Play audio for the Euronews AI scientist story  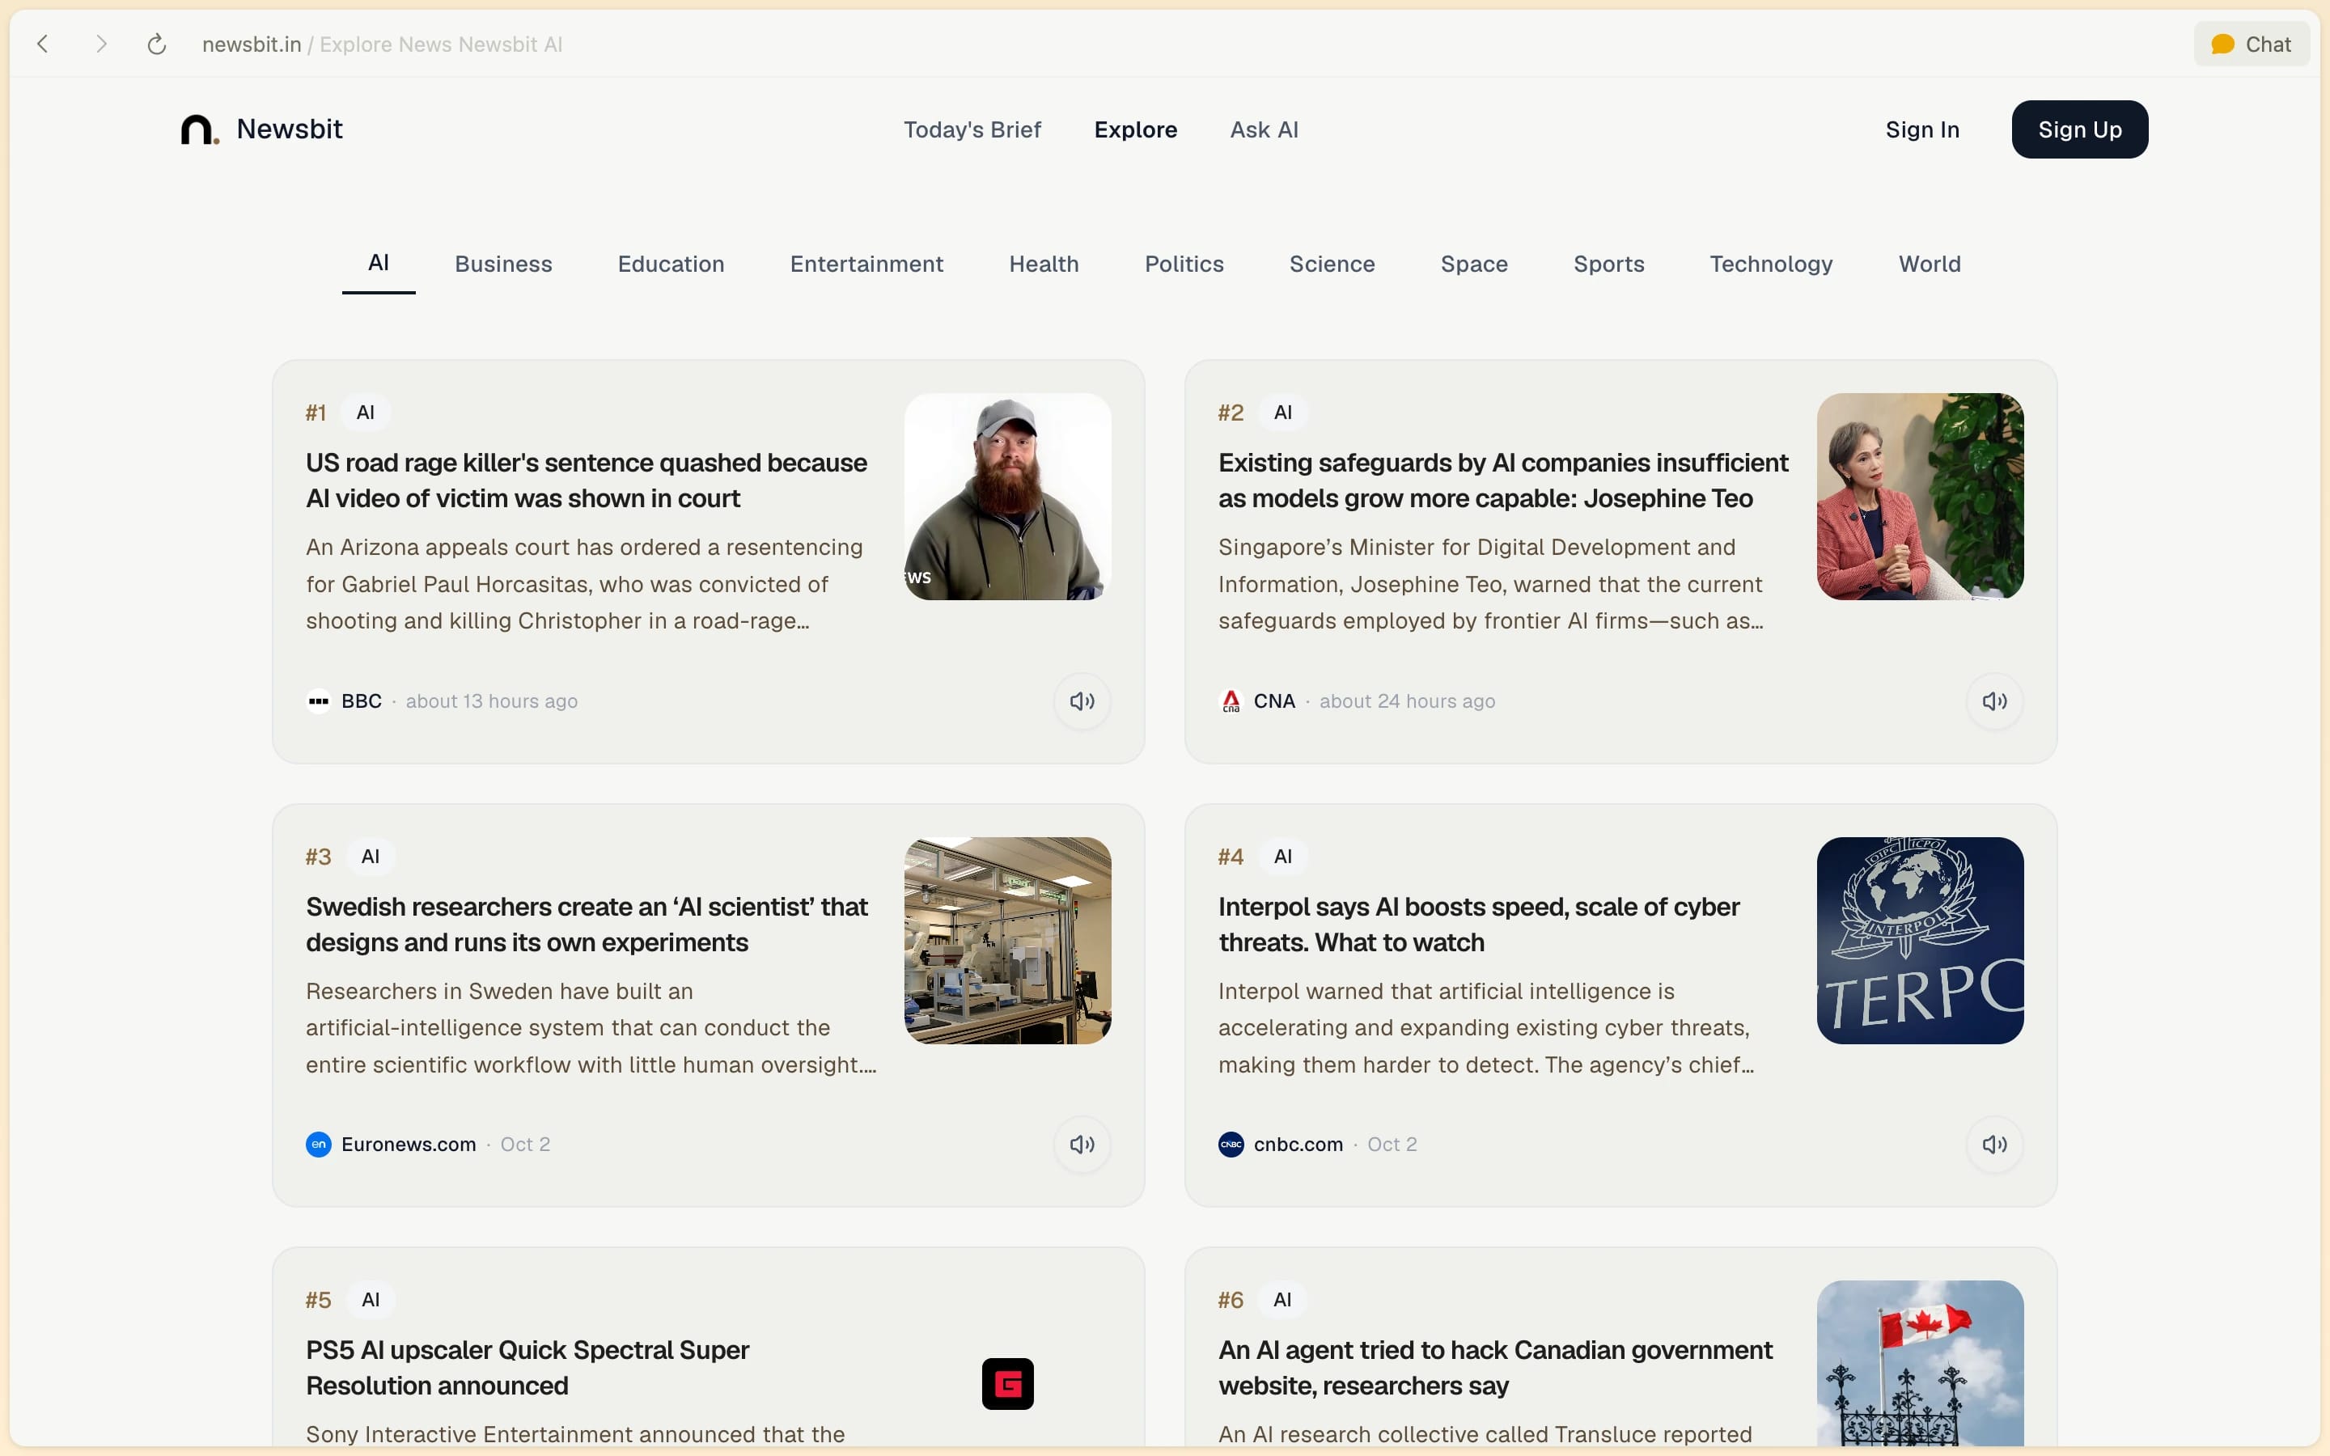point(1082,1144)
